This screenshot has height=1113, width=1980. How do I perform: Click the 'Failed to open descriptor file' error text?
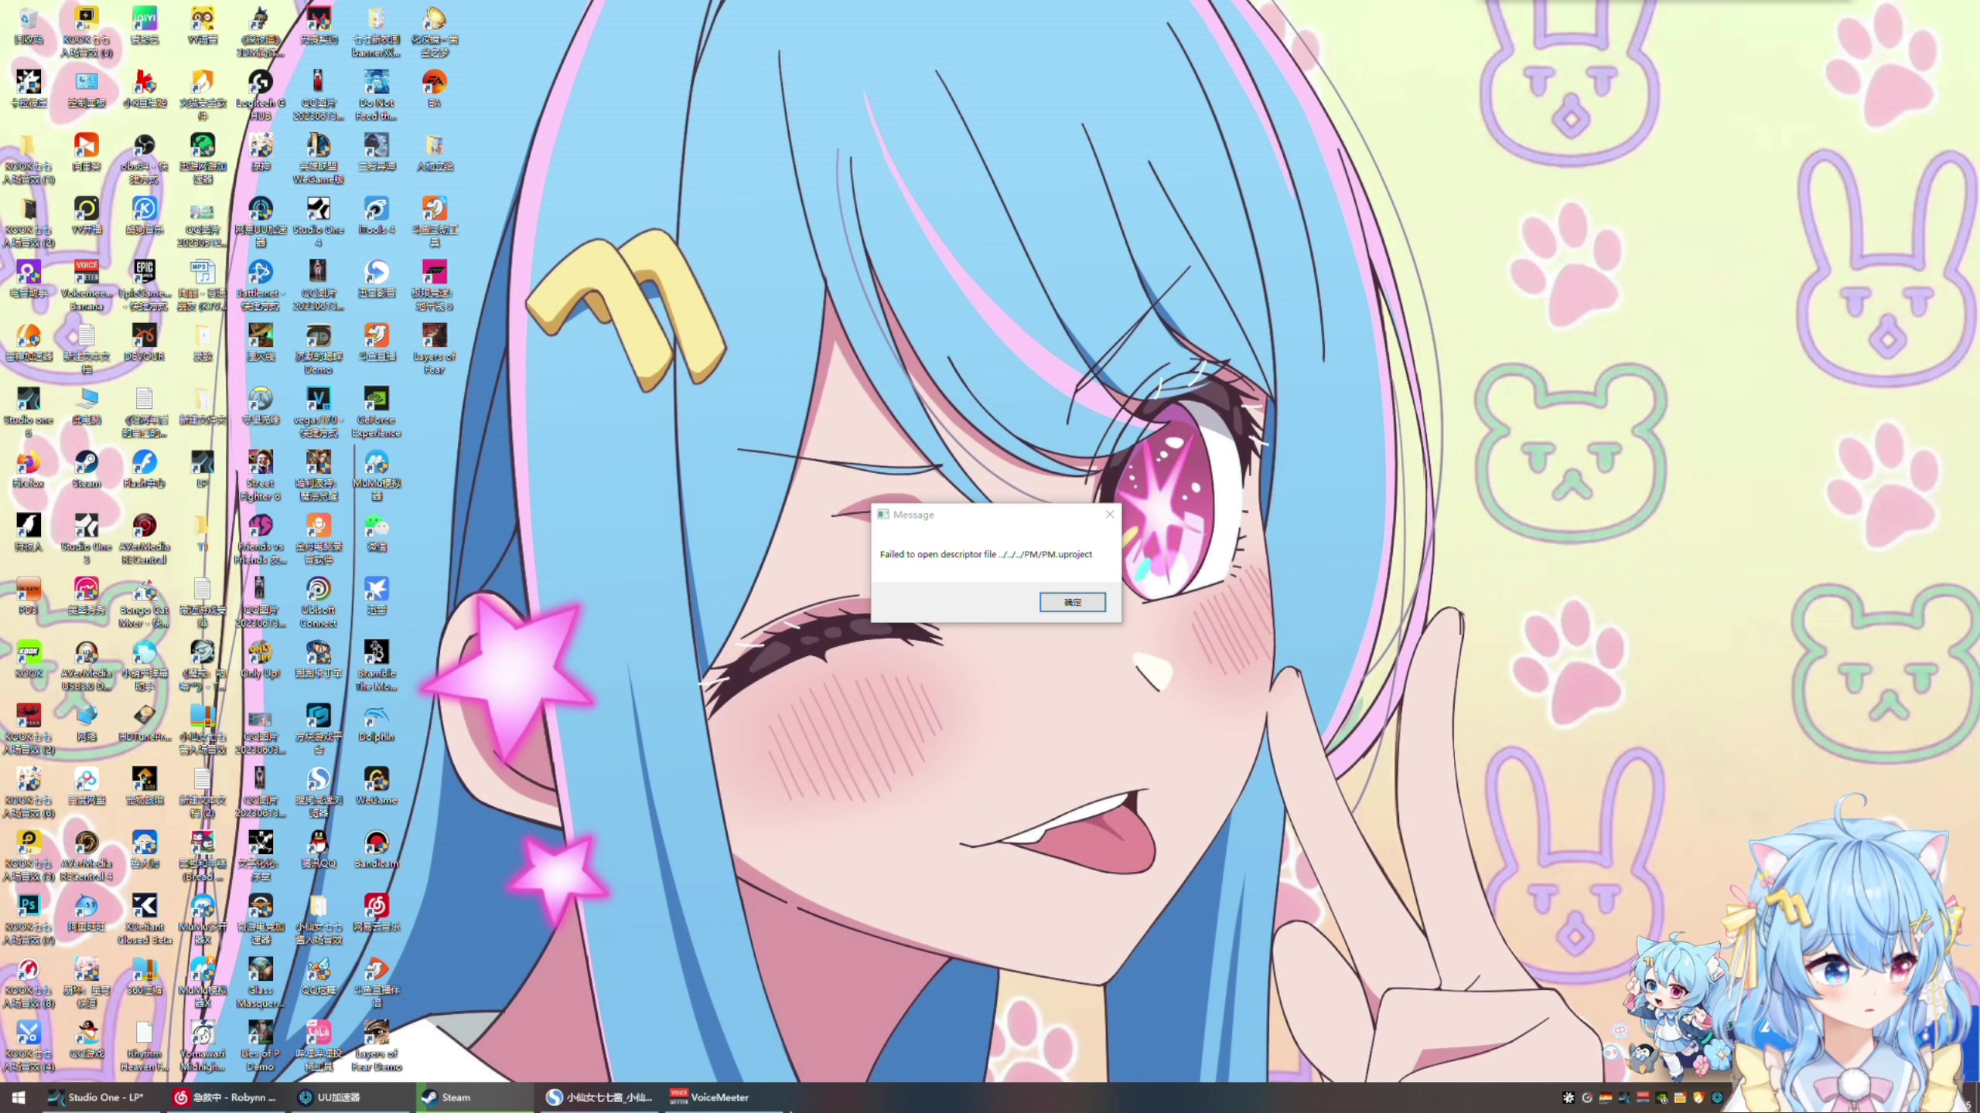point(985,554)
